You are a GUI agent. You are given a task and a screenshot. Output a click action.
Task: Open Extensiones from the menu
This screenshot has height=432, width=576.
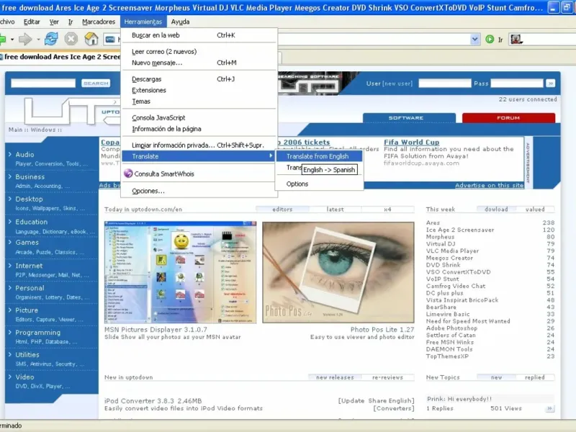(x=199, y=90)
